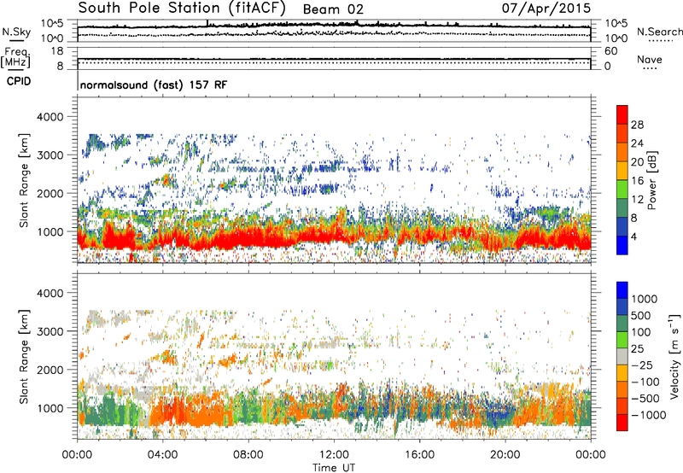Click the '-500' velocity colorbar label
The height and width of the screenshot is (473, 683).
click(x=645, y=399)
